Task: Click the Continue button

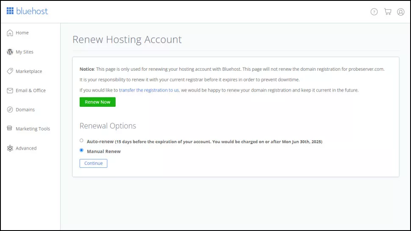Action: tap(93, 163)
